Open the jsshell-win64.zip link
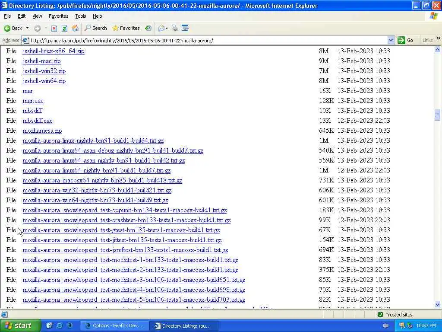This screenshot has height=332, width=442. [44, 81]
